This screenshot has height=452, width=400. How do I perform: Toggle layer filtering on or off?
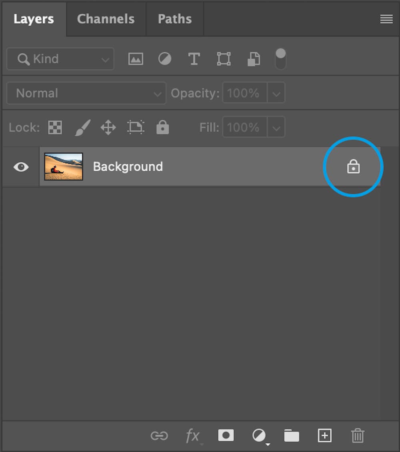280,59
